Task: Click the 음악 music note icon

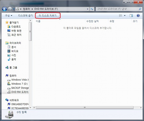Action: pyautogui.click(x=9, y=59)
